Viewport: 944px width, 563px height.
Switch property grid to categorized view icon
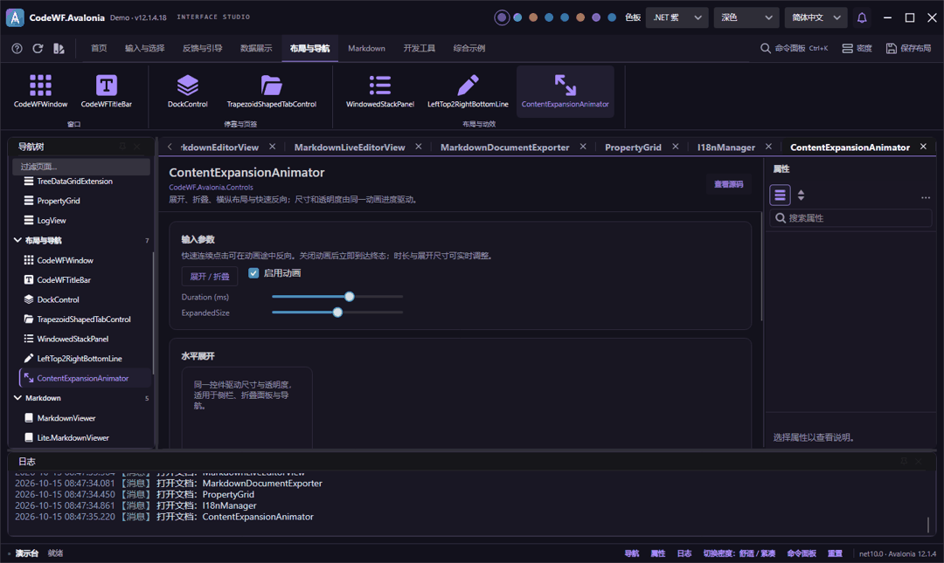pos(780,195)
